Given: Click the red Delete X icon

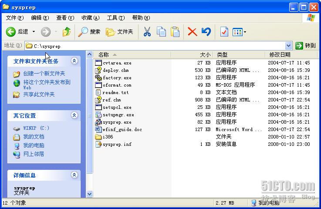Looking at the screenshot, I should [192, 32].
